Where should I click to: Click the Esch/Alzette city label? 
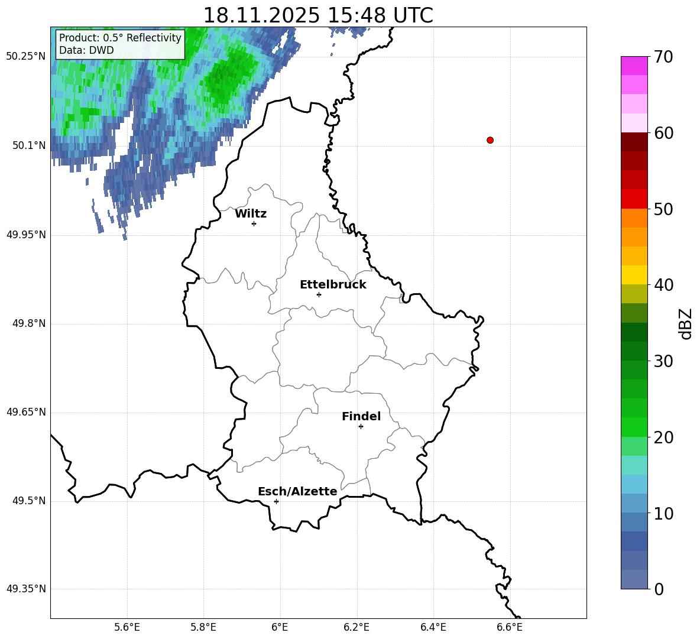click(x=297, y=492)
